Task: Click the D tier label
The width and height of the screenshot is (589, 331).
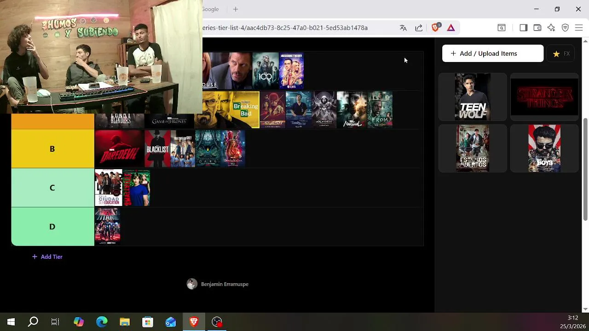Action: [x=52, y=227]
